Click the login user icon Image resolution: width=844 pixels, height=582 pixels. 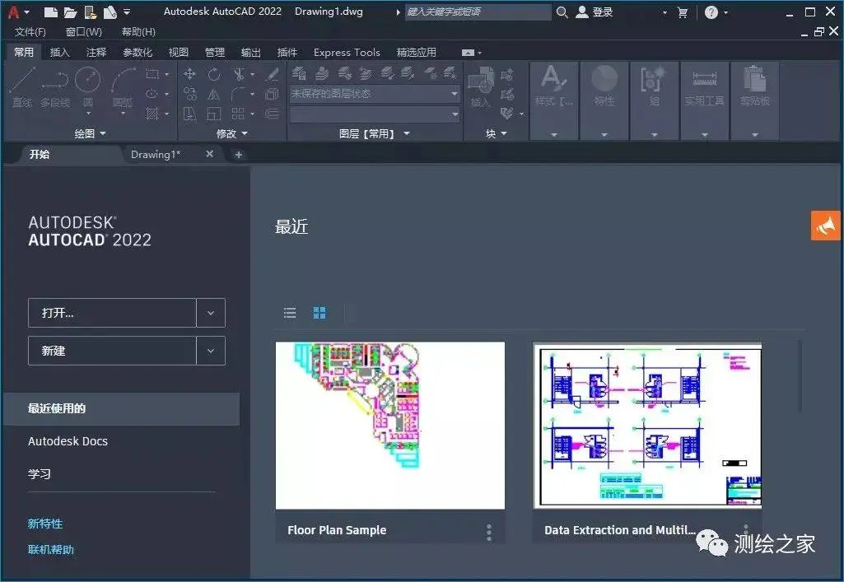click(x=582, y=12)
